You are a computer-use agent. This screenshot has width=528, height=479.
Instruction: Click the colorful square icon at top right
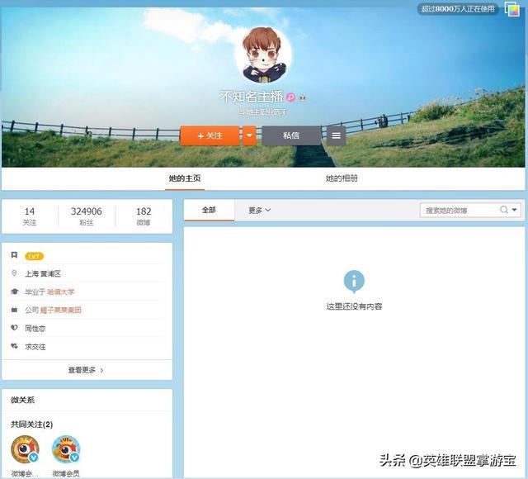(x=511, y=9)
